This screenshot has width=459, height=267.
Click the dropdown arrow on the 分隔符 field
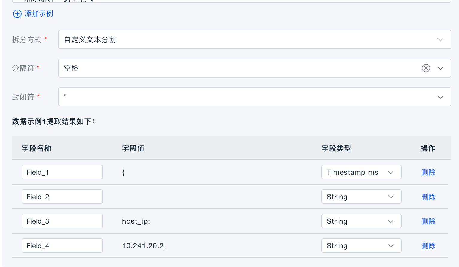click(x=440, y=68)
